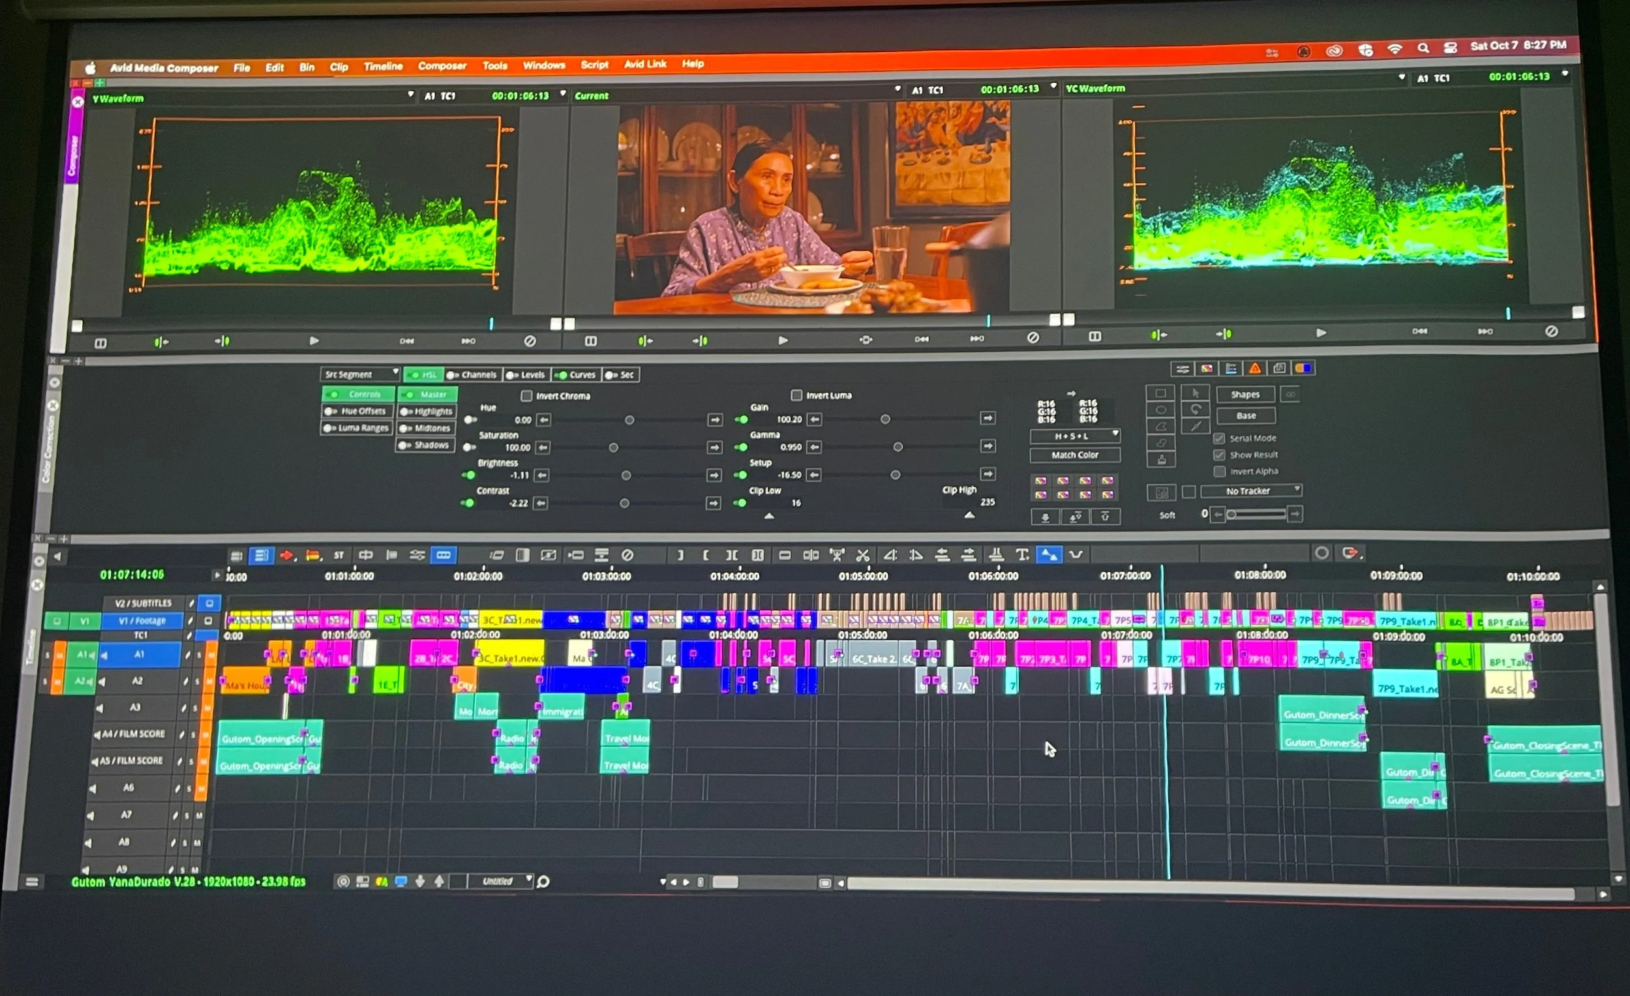Click the Shapes button
Screen dimensions: 1630x996
click(1245, 394)
